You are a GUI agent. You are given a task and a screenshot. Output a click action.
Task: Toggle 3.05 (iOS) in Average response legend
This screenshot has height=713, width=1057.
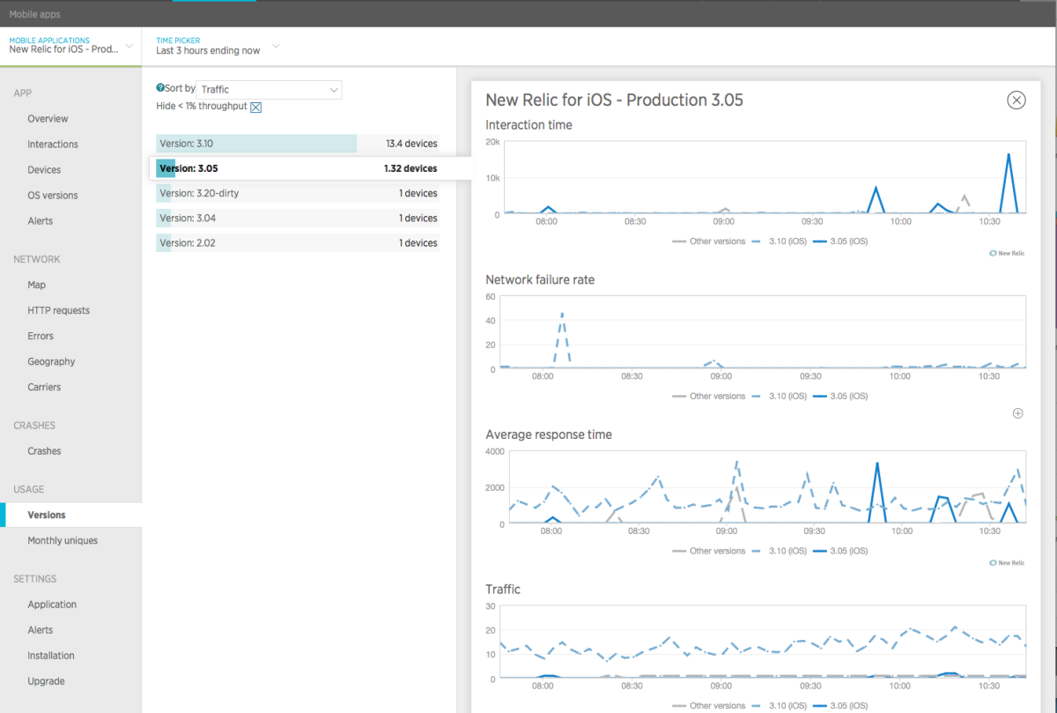click(x=839, y=551)
